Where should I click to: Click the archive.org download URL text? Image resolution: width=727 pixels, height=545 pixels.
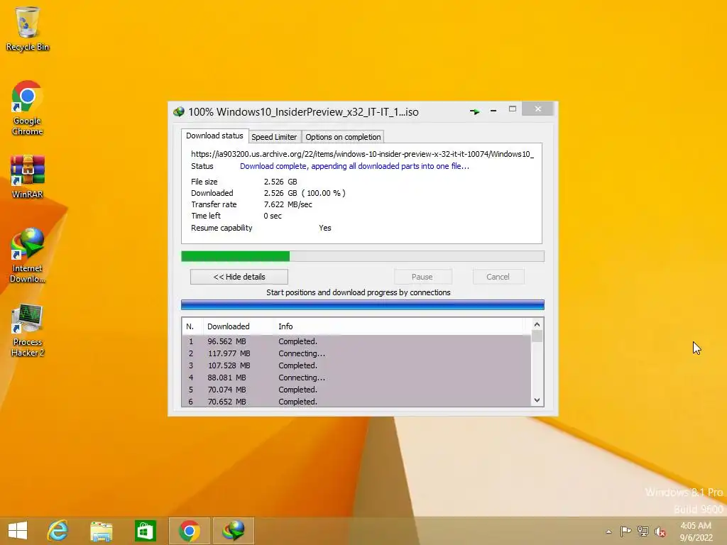(363, 154)
